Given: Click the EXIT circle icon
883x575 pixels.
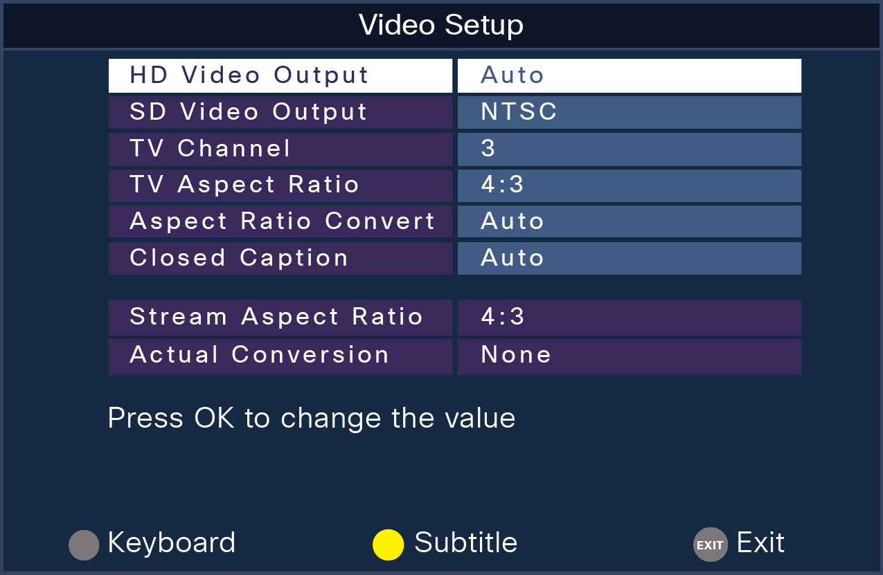Looking at the screenshot, I should (x=710, y=545).
